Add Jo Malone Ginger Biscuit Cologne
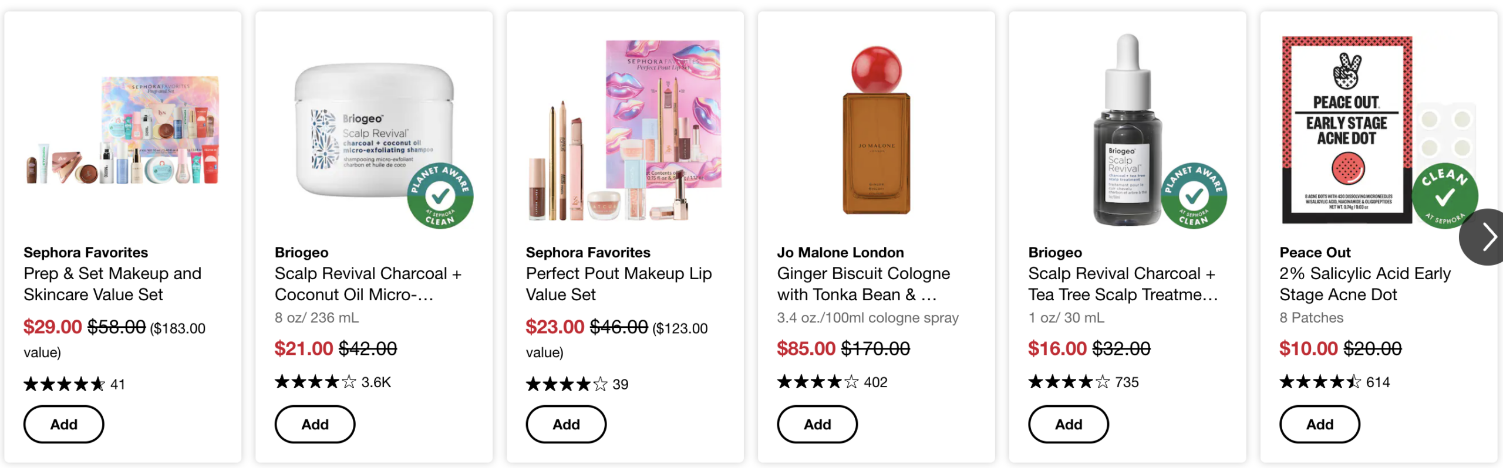 point(817,425)
